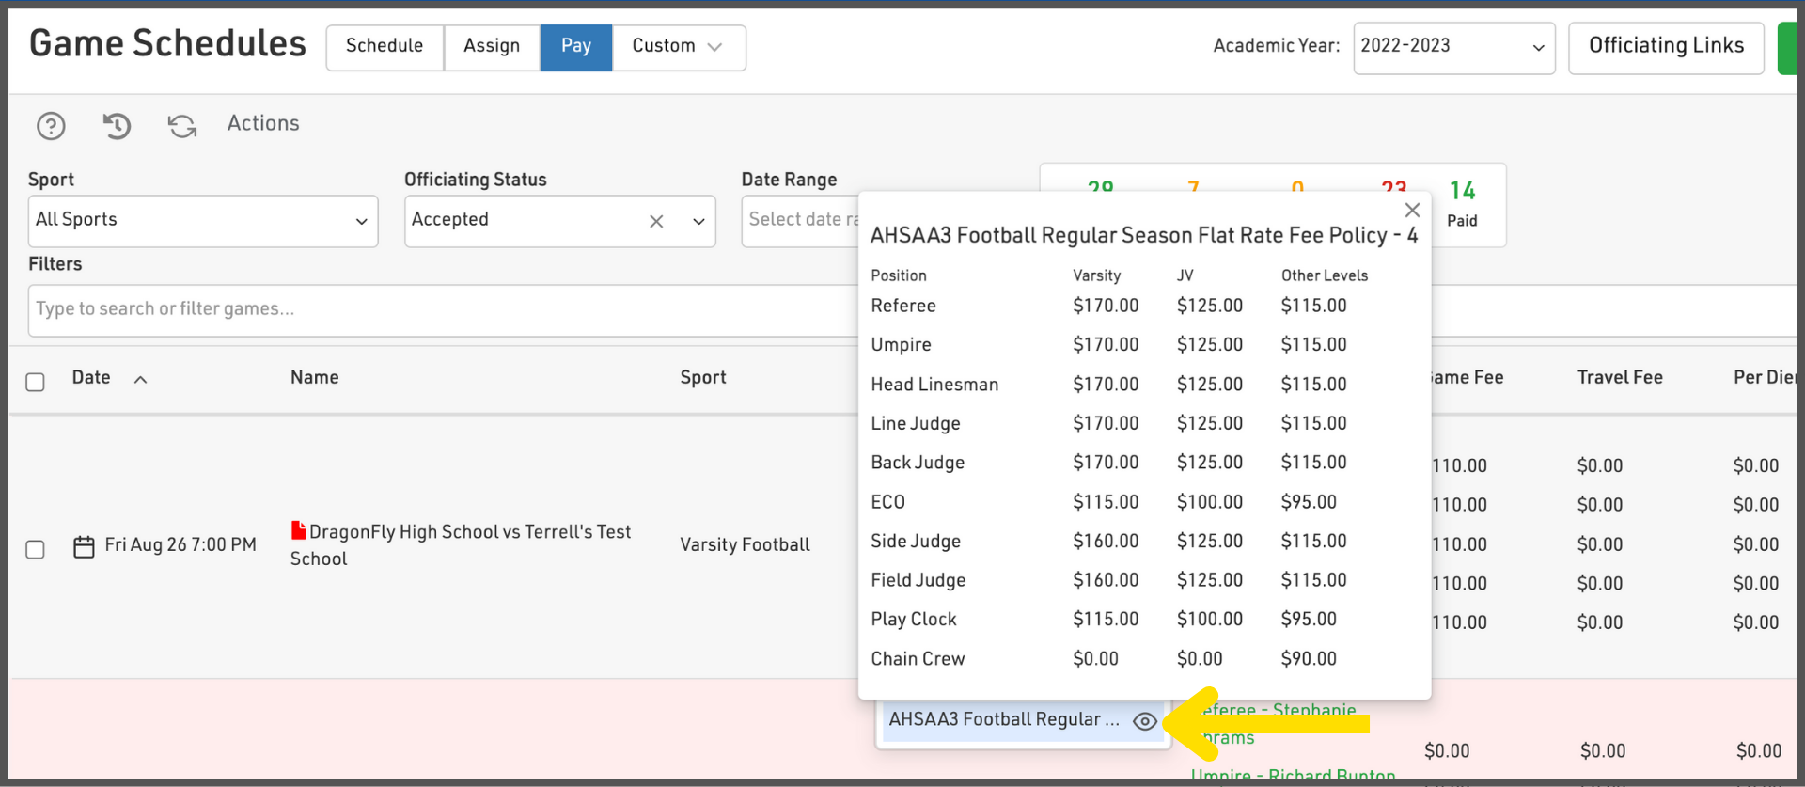
Task: Click the calendar icon by Fri Aug 26
Action: pyautogui.click(x=84, y=546)
